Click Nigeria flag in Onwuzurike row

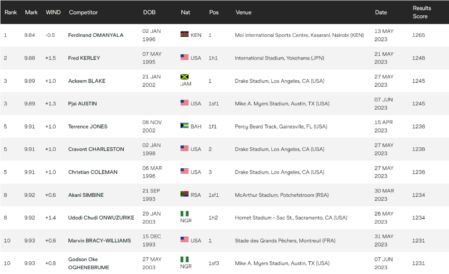coord(184,214)
